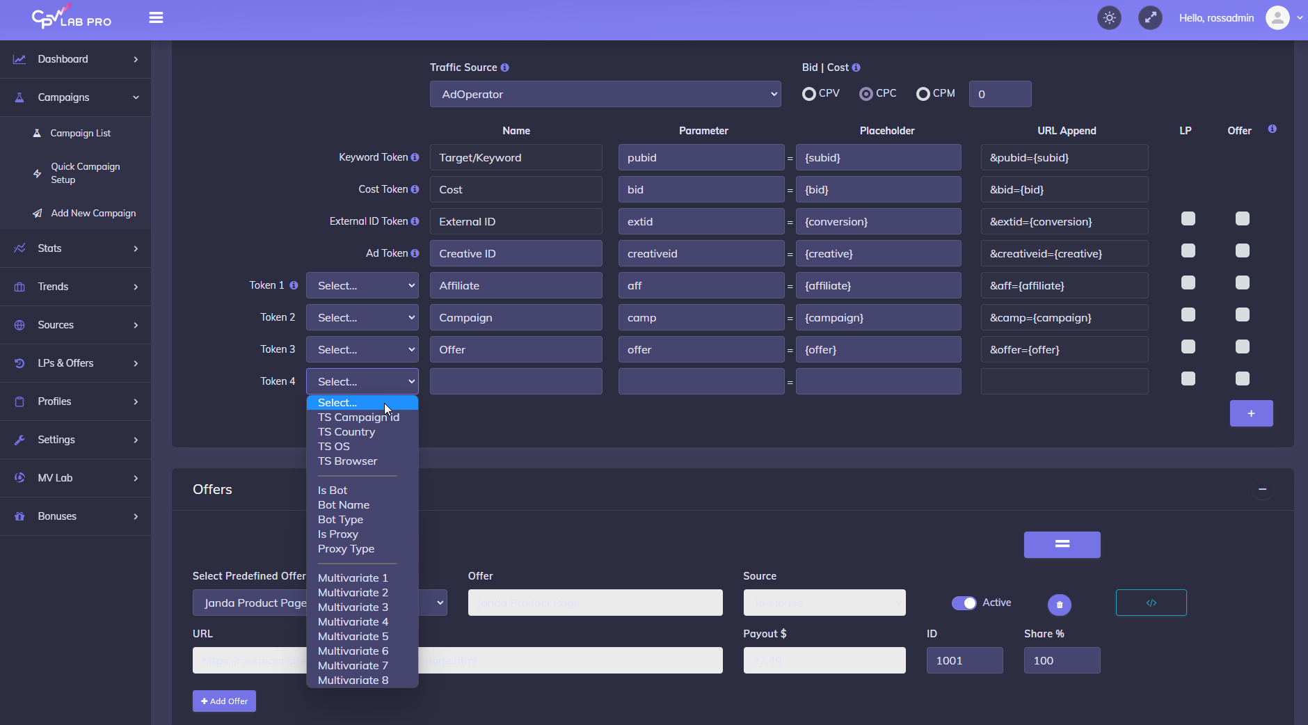The width and height of the screenshot is (1308, 725).
Task: Click the hamburger menu icon in header
Action: 156,18
